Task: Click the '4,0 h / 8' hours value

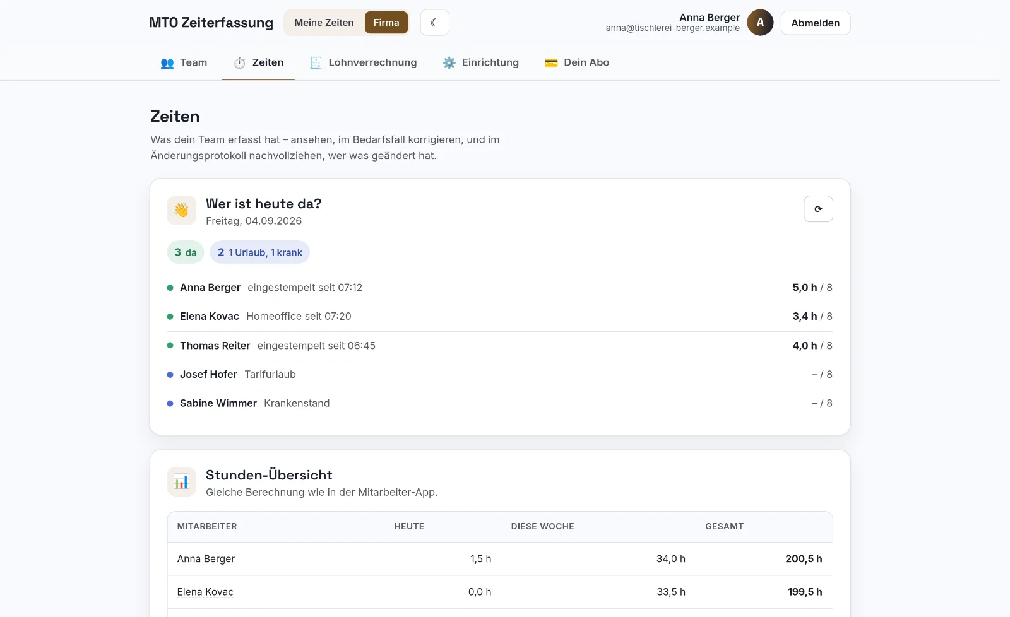Action: 812,346
